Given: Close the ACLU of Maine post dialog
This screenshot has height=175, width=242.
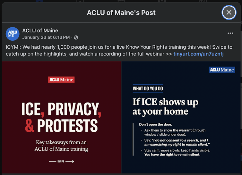Looking at the screenshot, I should click(x=229, y=13).
